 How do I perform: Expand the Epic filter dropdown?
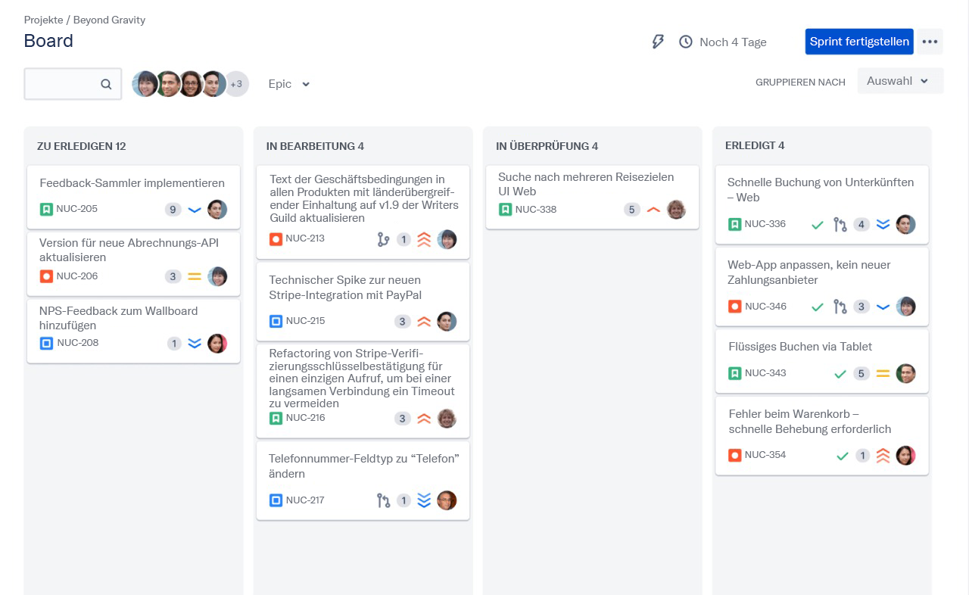[289, 84]
